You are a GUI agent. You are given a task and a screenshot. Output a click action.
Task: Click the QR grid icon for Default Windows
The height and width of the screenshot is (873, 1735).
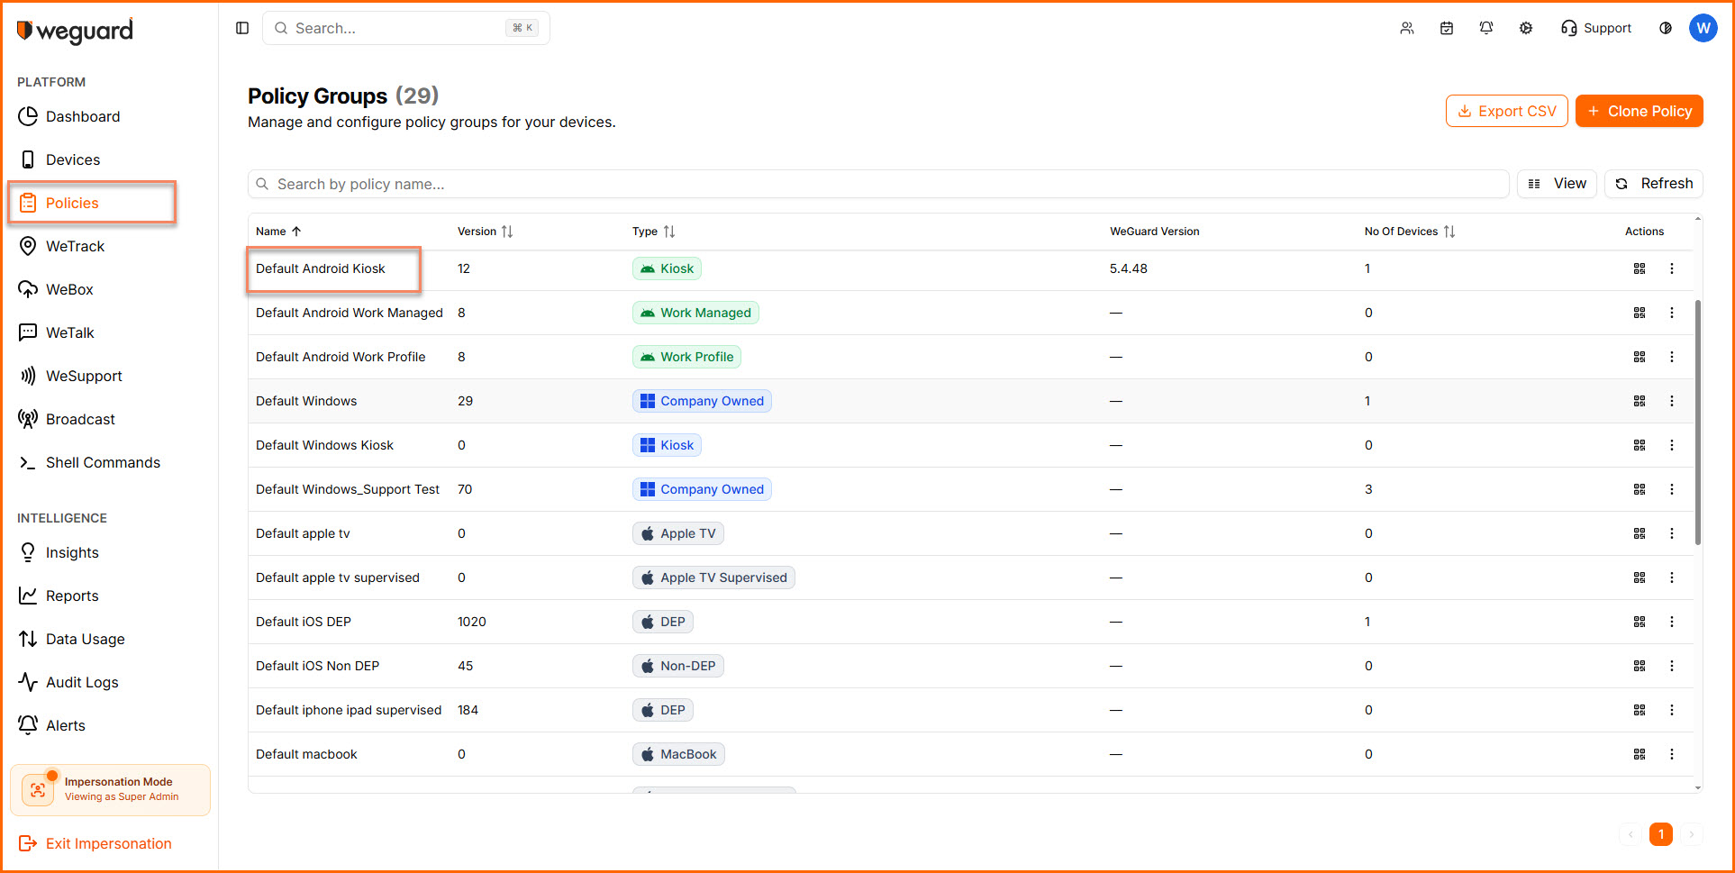[x=1640, y=401]
